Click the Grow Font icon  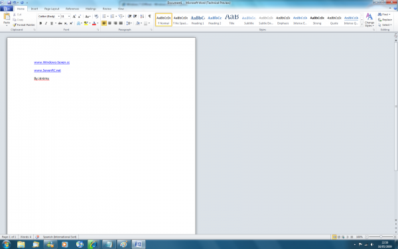pos(74,17)
